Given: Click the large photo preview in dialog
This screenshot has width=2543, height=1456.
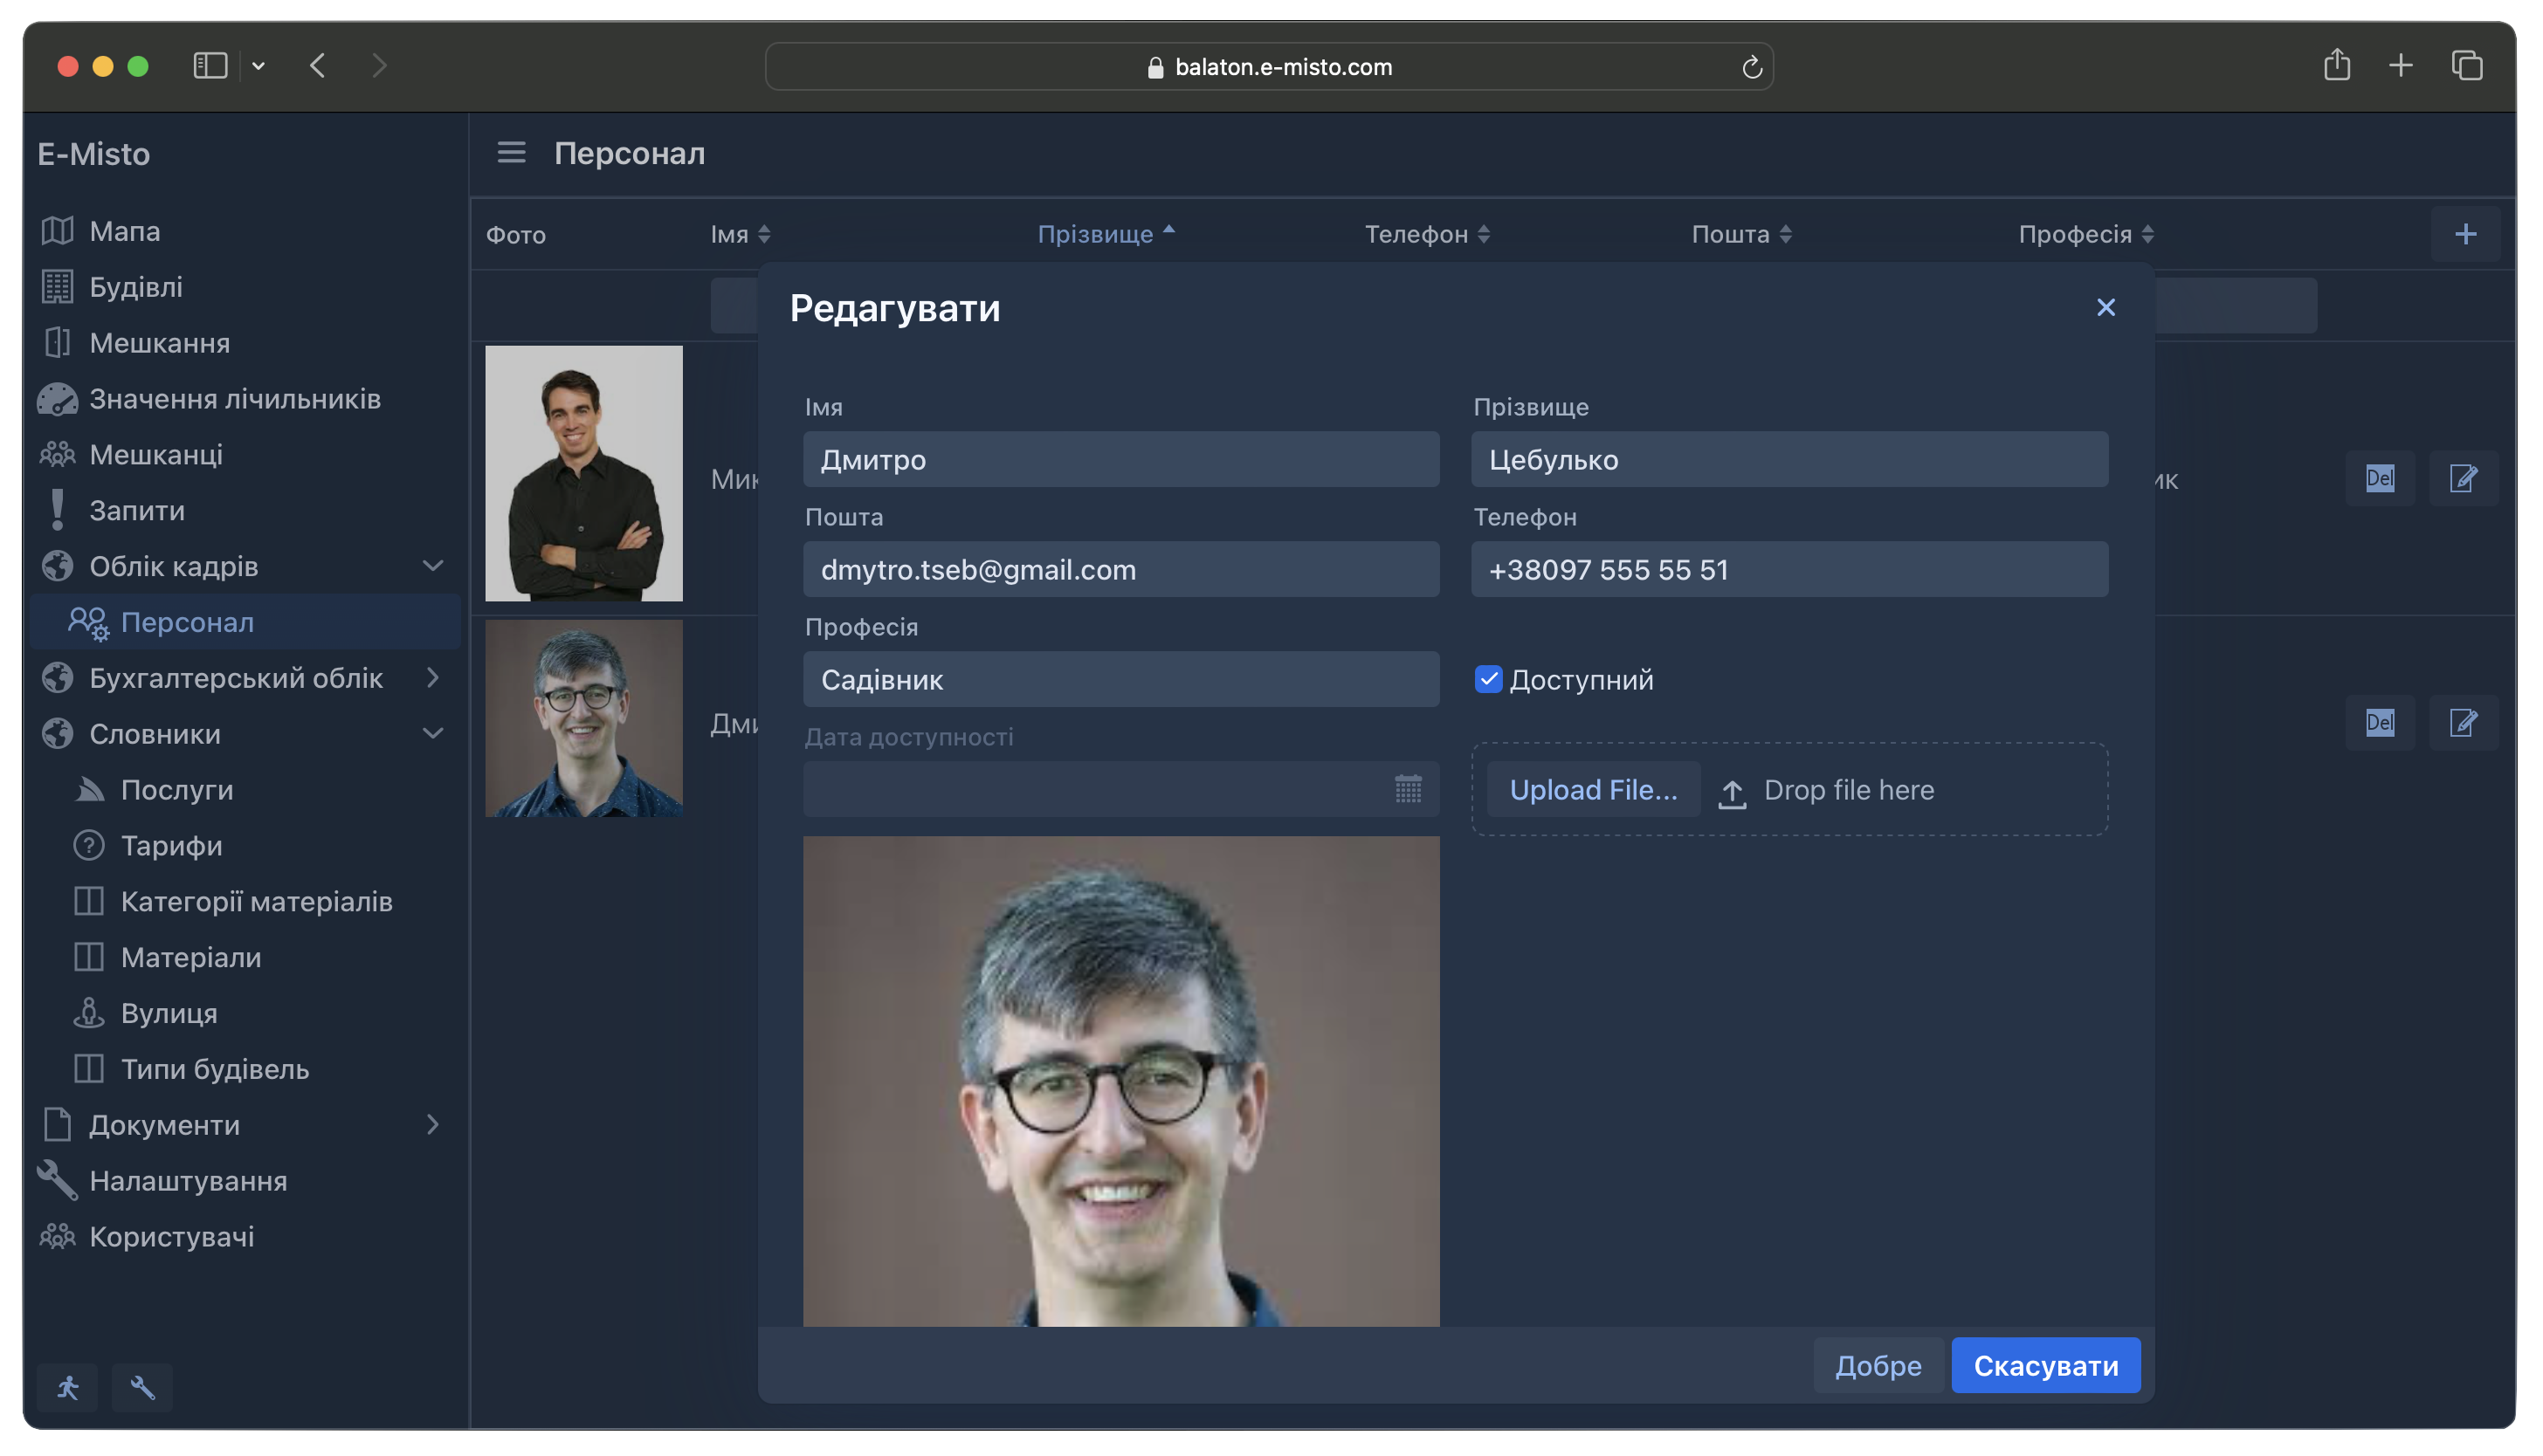Looking at the screenshot, I should (1121, 1082).
